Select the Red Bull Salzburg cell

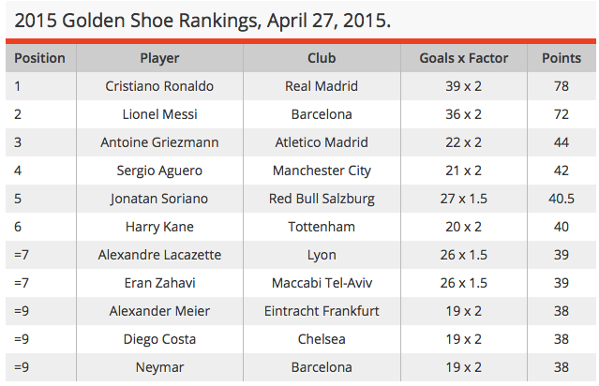coord(322,199)
